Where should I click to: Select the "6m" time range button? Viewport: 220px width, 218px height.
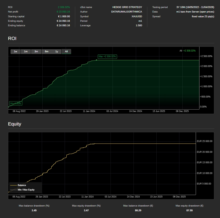tap(46, 51)
